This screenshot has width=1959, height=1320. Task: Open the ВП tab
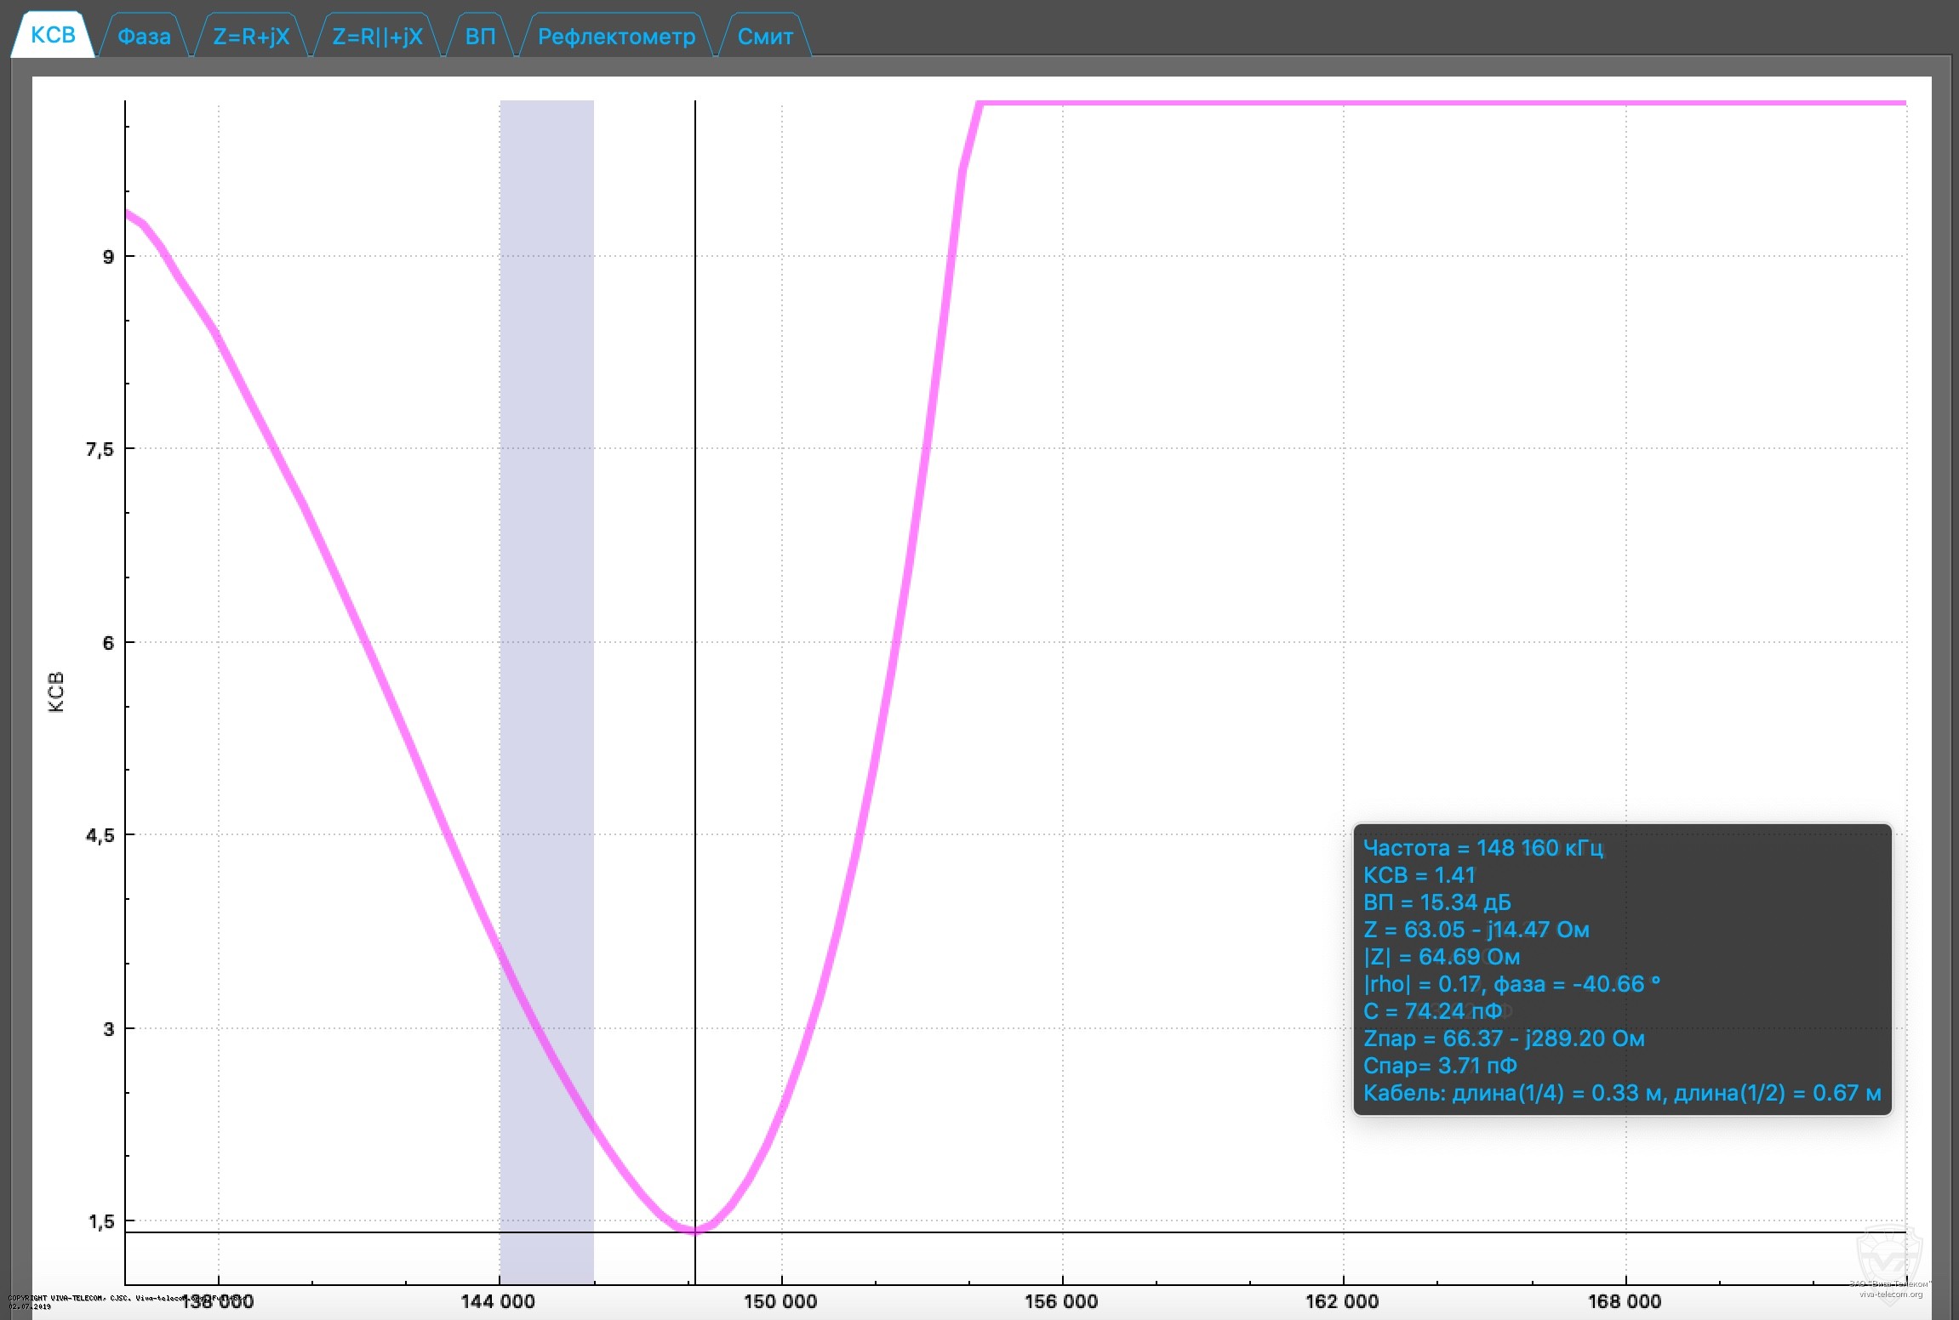click(x=480, y=37)
